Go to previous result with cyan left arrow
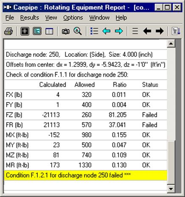The height and width of the screenshot is (197, 185). (107, 31)
